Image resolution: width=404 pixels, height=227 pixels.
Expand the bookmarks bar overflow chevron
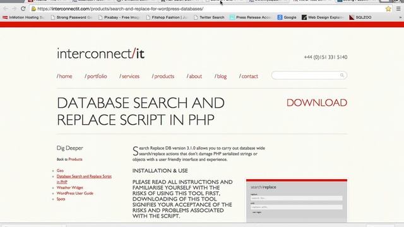point(400,17)
